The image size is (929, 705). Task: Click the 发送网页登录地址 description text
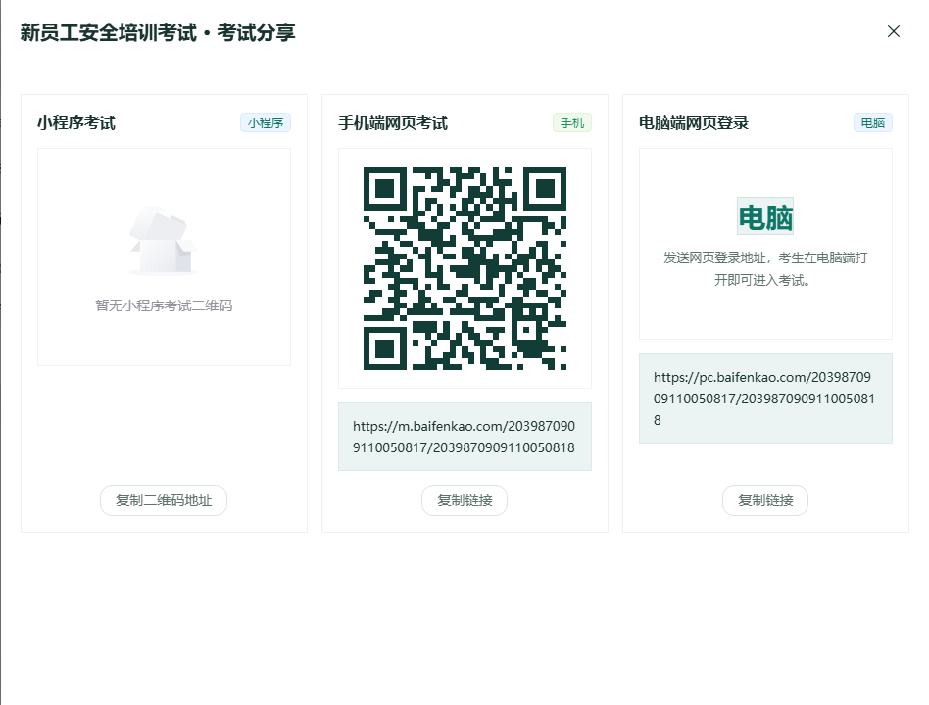(x=765, y=268)
